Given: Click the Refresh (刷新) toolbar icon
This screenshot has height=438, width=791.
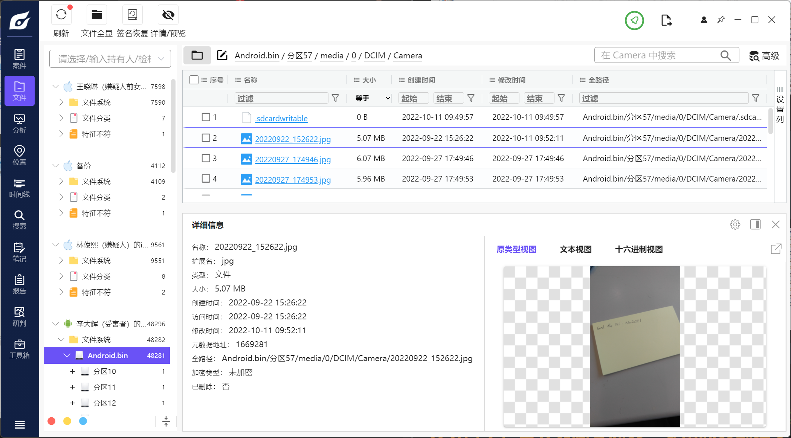Looking at the screenshot, I should pos(61,15).
